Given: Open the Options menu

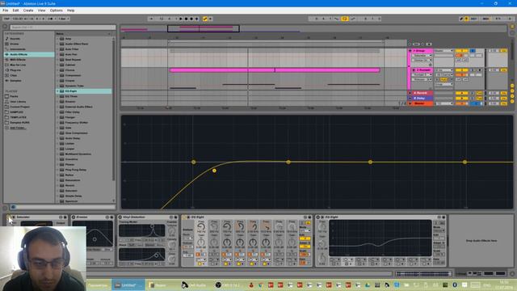Looking at the screenshot, I should [x=56, y=11].
